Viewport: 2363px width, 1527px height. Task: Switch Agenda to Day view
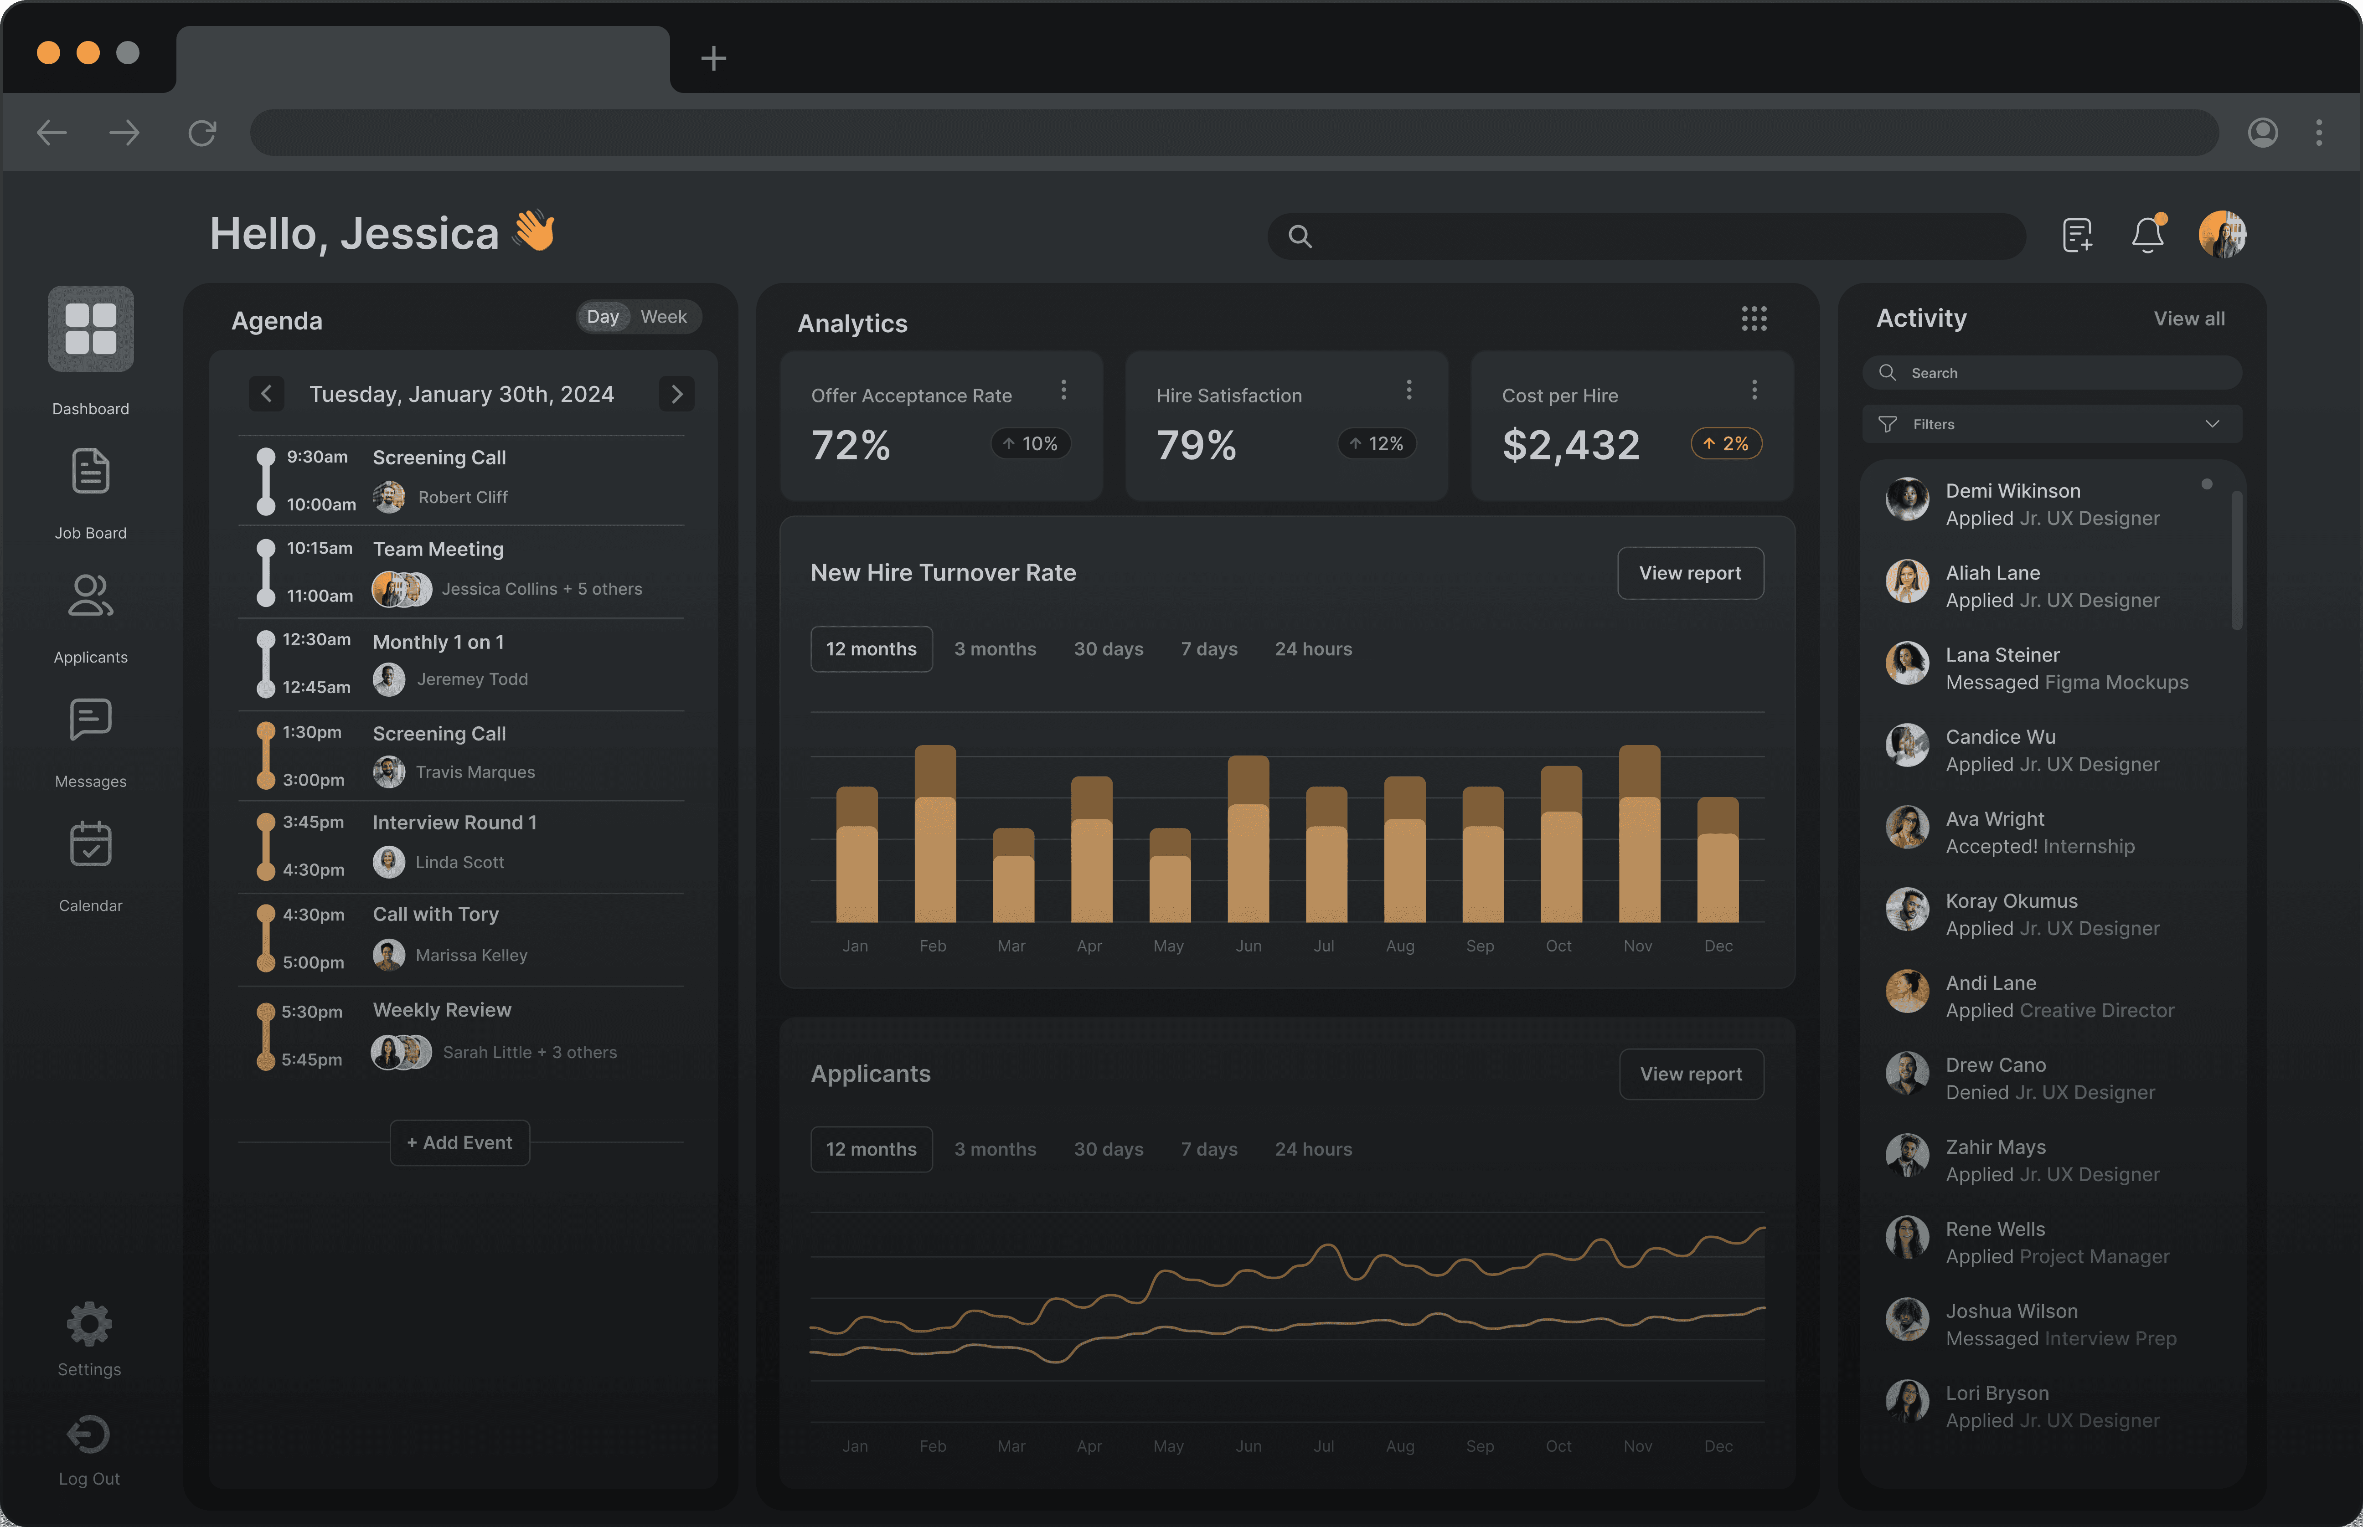click(603, 317)
